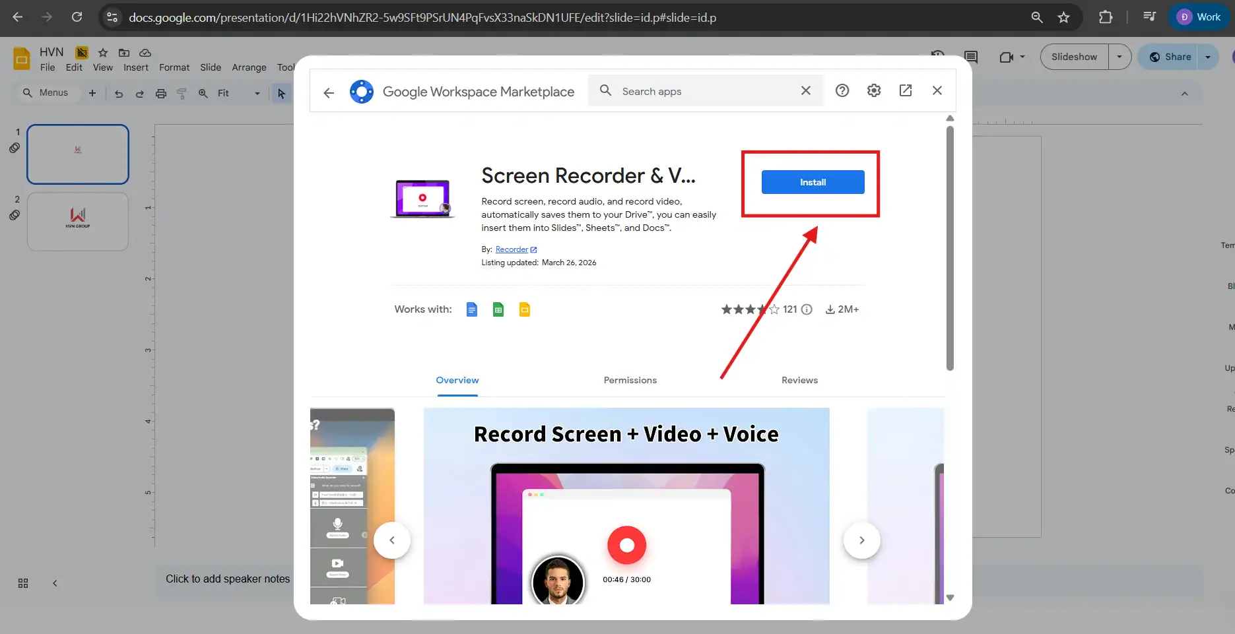Click the Google Sheets icon under Works with
Image resolution: width=1235 pixels, height=634 pixels.
pyautogui.click(x=498, y=309)
